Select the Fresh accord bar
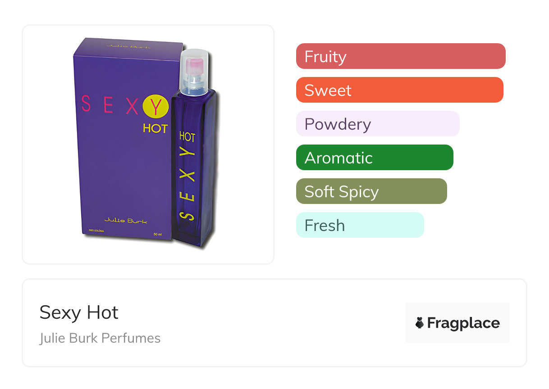The height and width of the screenshot is (389, 549). coord(360,225)
